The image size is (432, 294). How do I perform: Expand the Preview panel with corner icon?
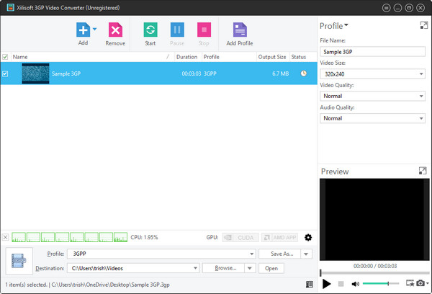(x=423, y=171)
